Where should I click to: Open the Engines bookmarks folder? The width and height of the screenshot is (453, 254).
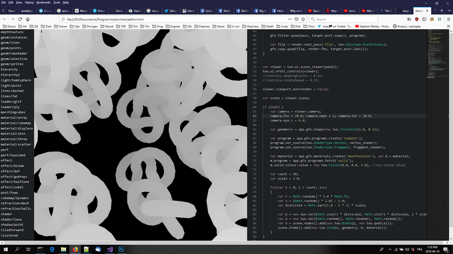point(173,26)
